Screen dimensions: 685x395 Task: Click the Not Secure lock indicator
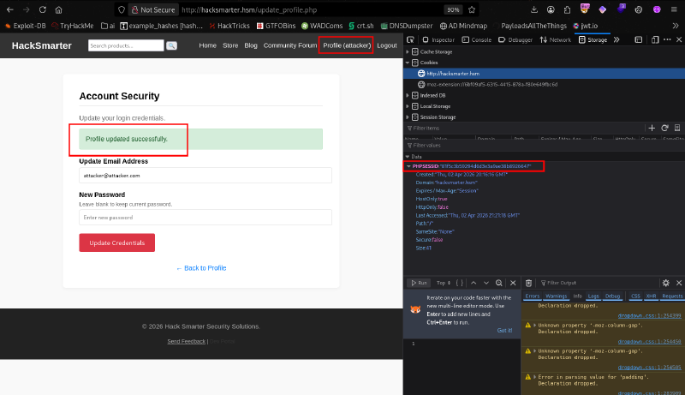[153, 9]
